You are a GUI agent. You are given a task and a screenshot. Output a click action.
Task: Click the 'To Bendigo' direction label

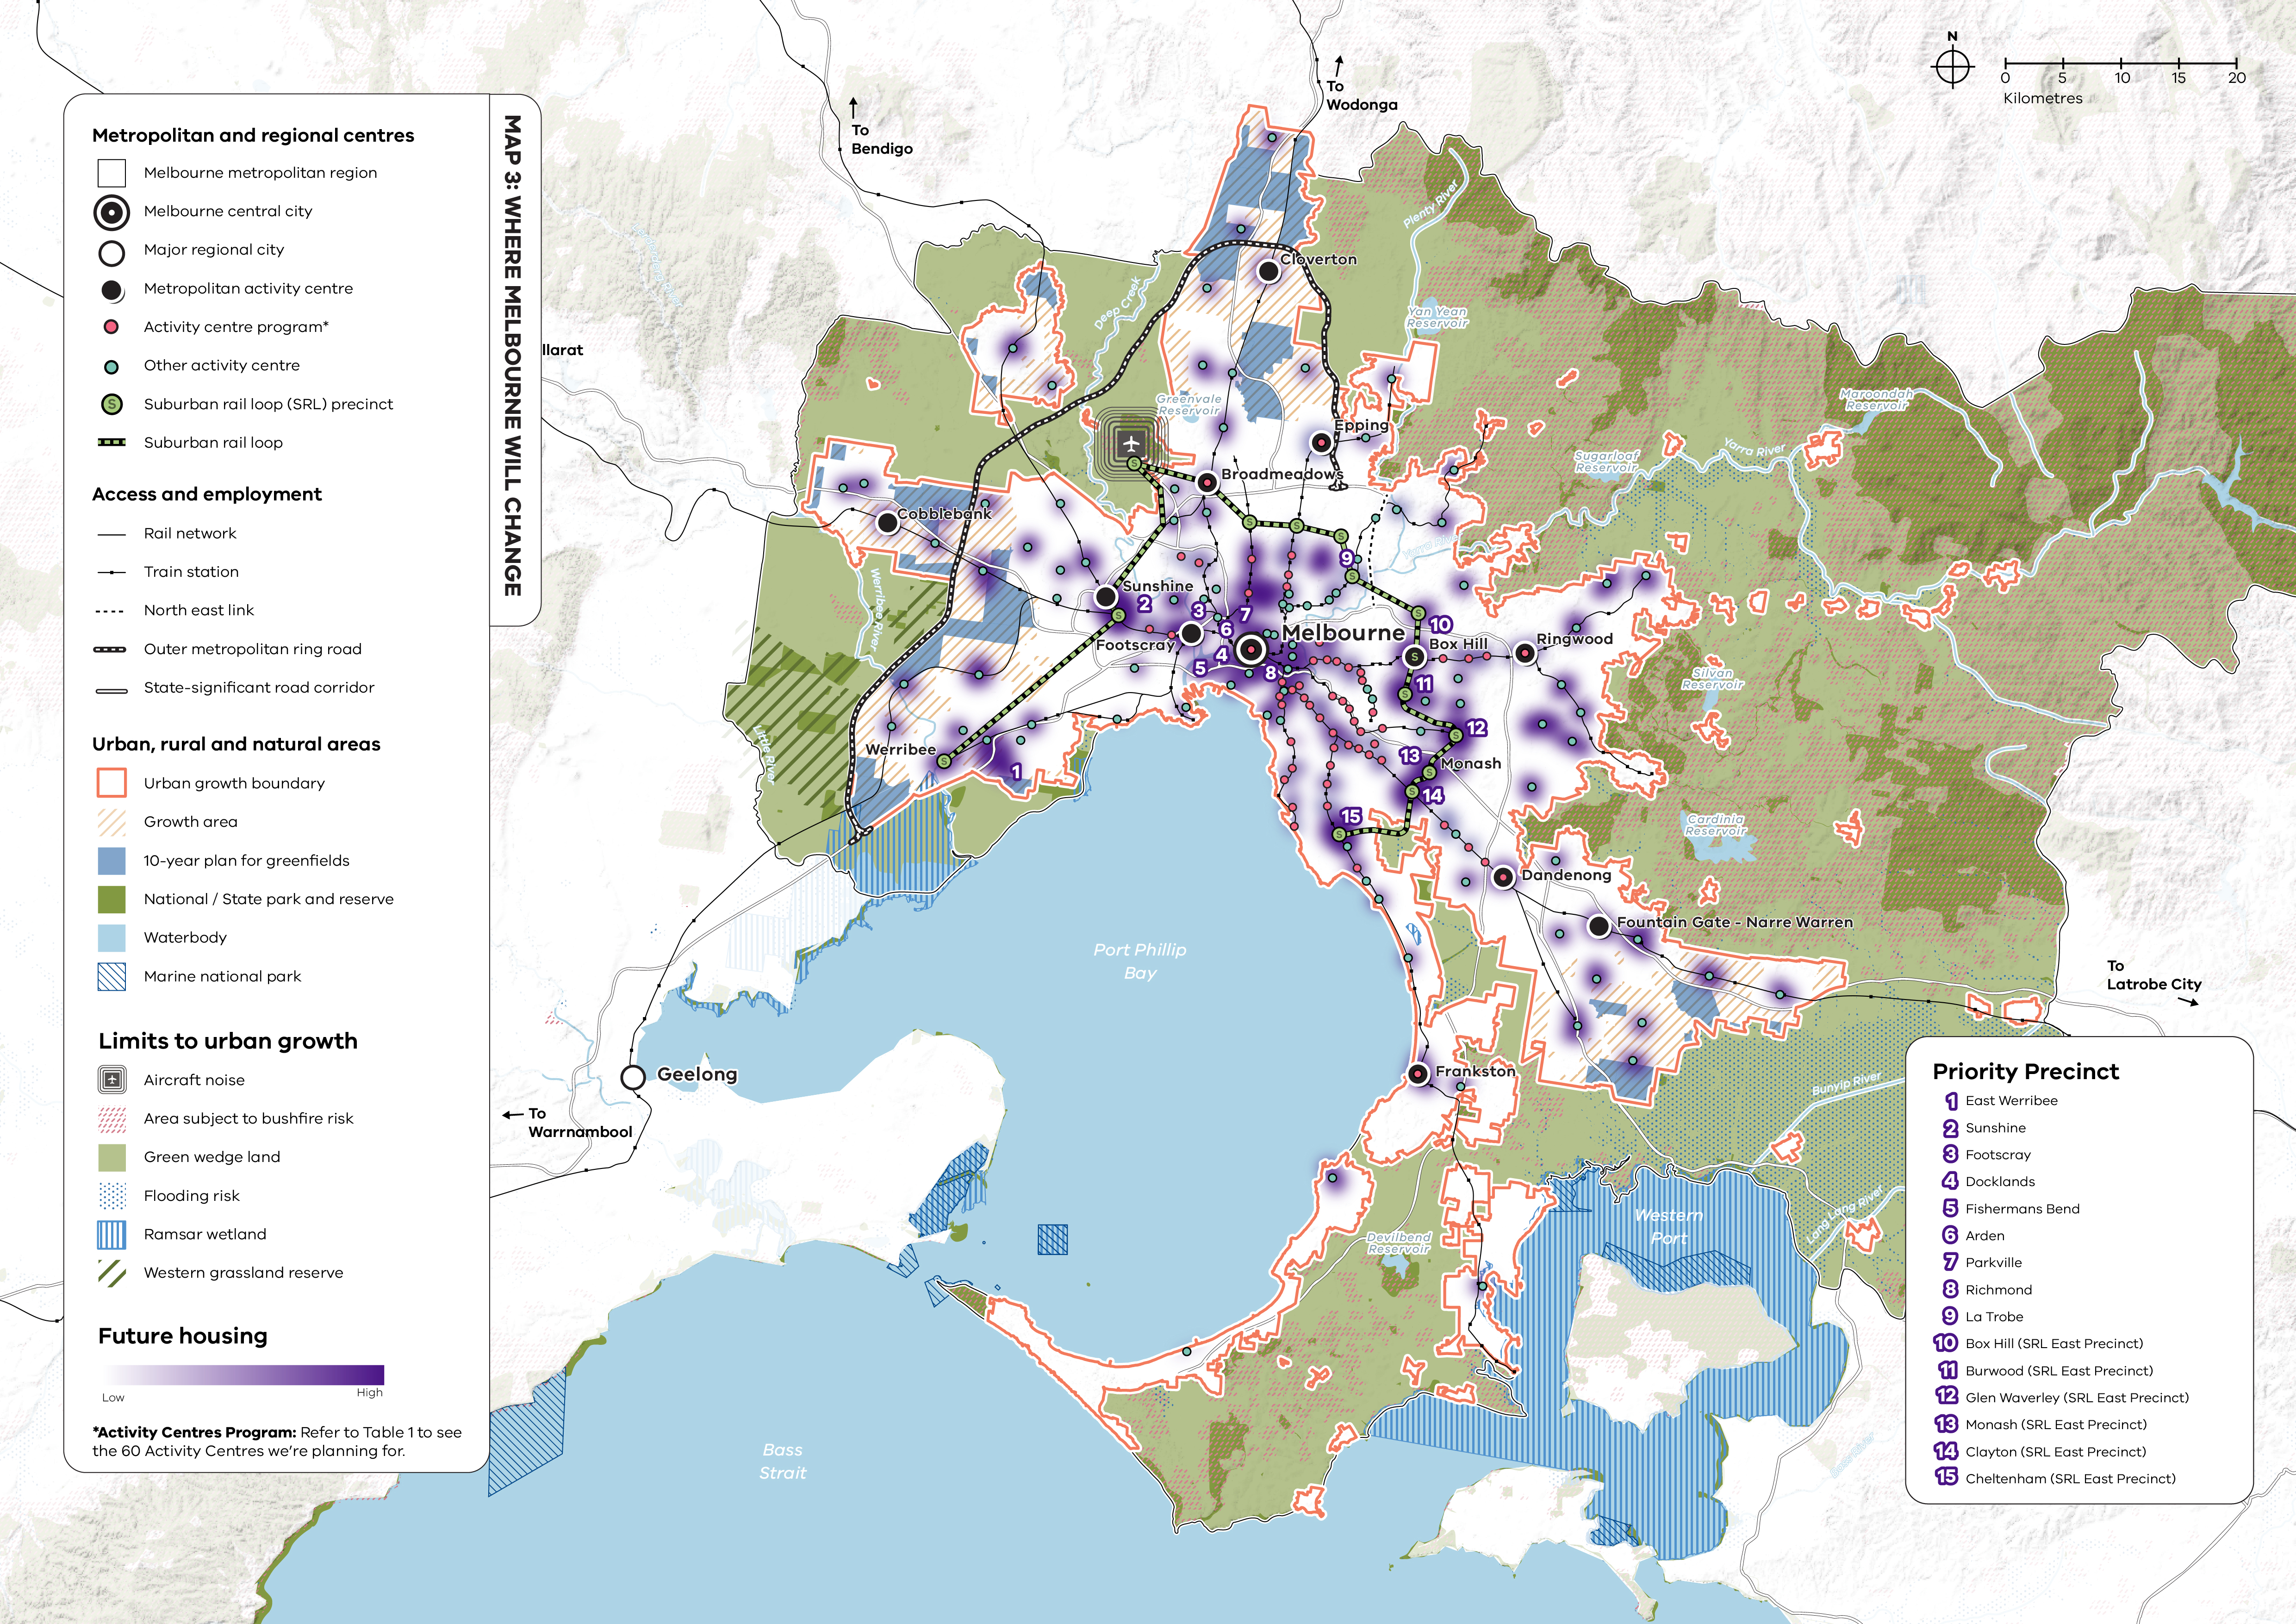pos(881,139)
